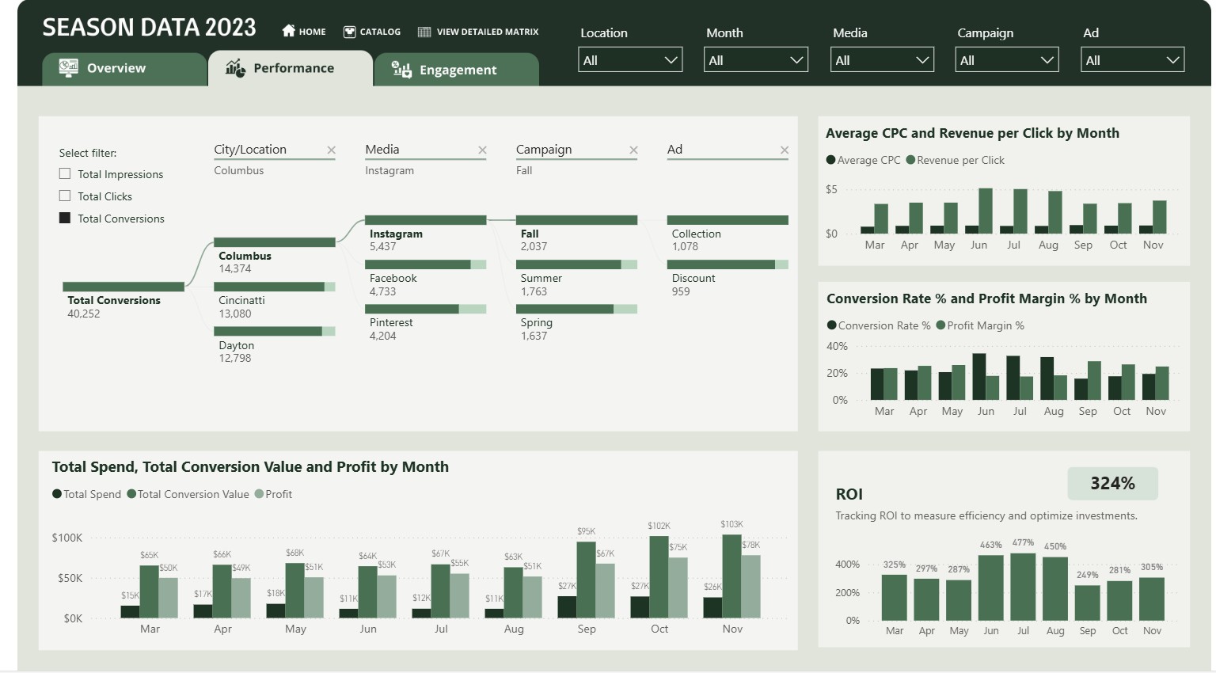Viewport: 1216px width, 673px height.
Task: Click the Engagement tab icon
Action: pos(401,70)
